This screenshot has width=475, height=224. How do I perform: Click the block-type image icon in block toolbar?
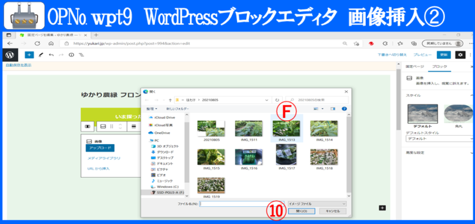[103, 127]
